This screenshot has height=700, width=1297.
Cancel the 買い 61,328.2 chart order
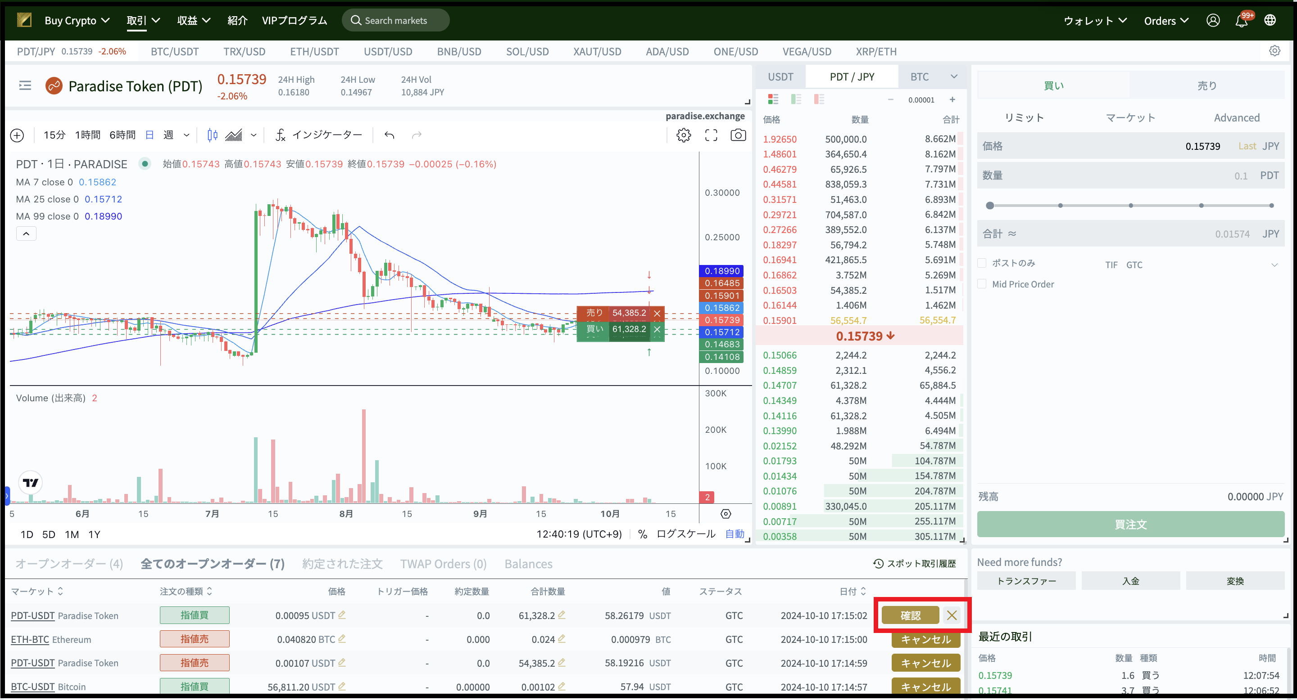tap(657, 329)
